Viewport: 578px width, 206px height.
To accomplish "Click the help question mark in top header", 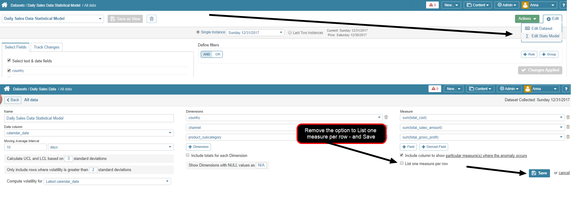I will (x=563, y=5).
